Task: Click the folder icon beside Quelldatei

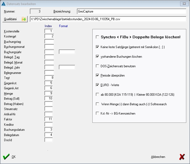Action: (x=24, y=19)
